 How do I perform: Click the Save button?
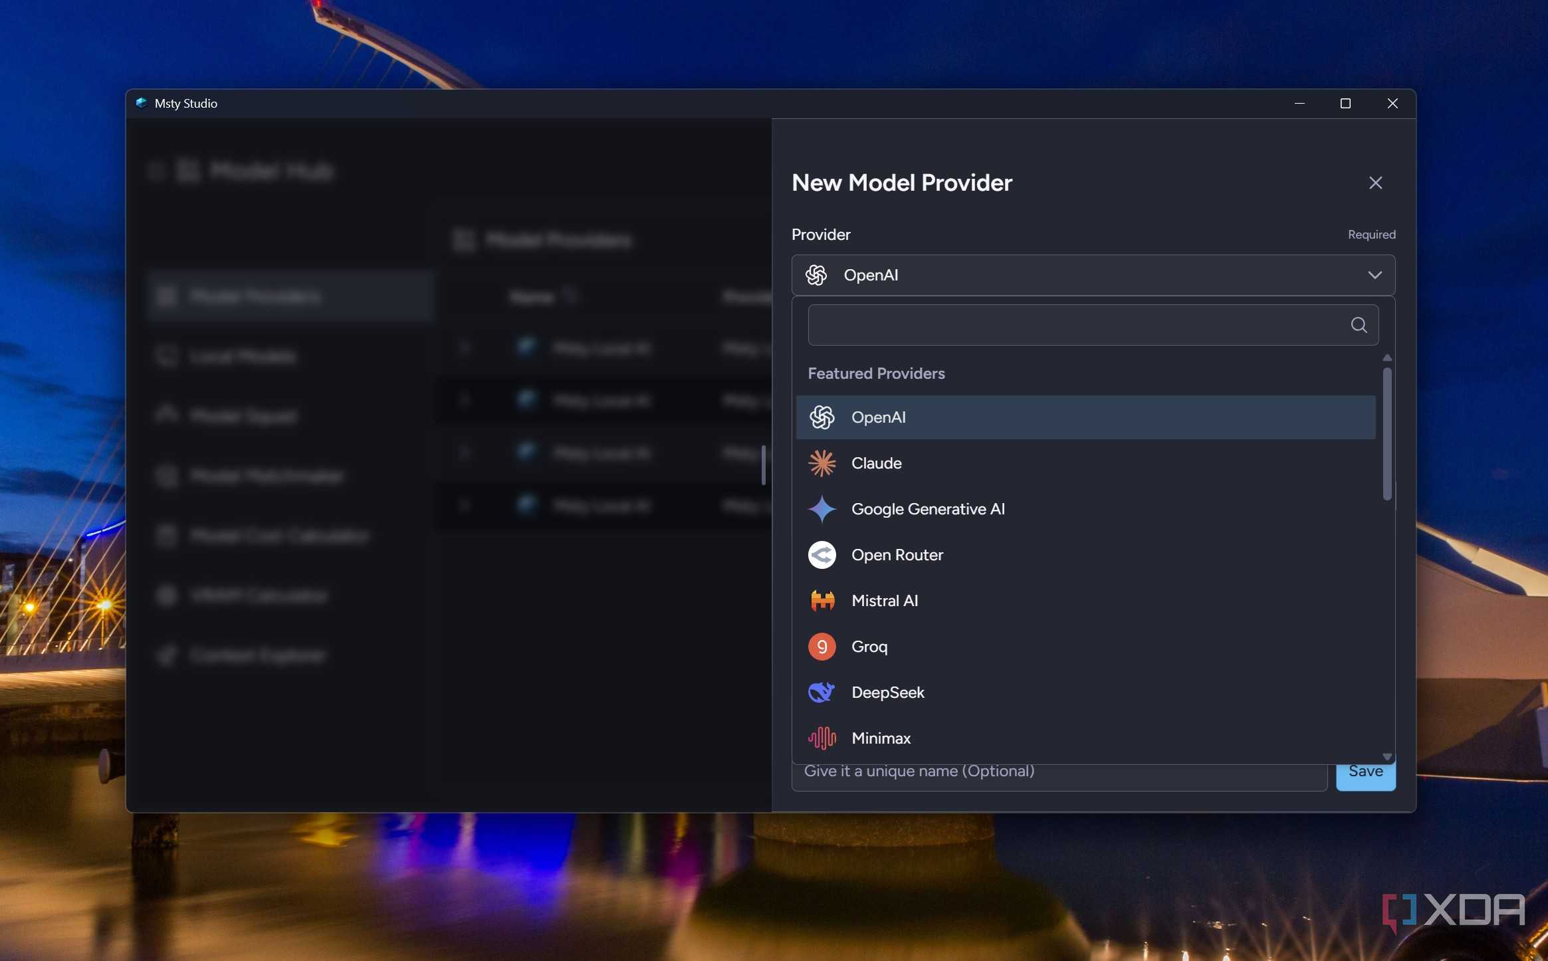click(x=1366, y=774)
